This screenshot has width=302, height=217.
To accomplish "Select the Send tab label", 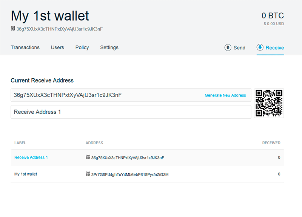I will [239, 48].
